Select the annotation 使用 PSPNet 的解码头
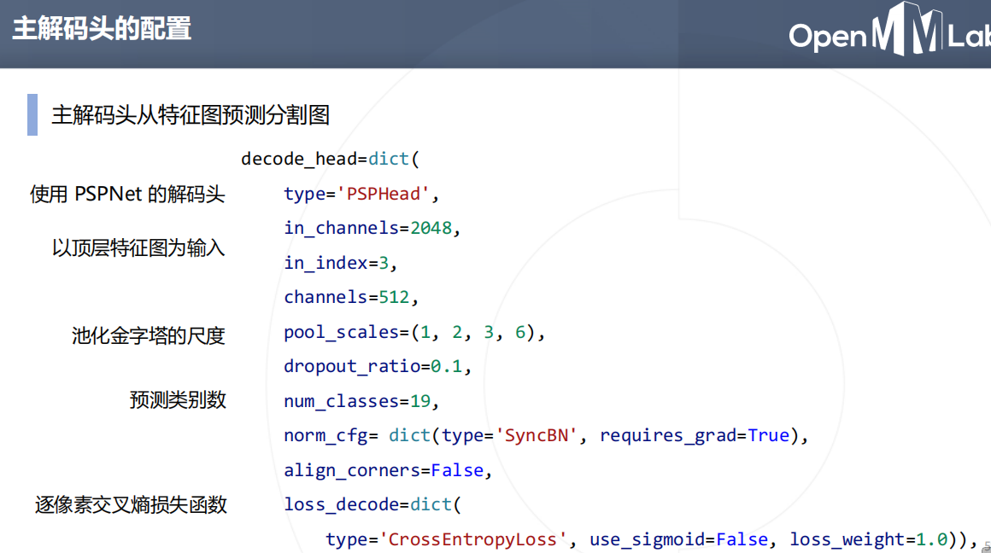 (x=127, y=194)
